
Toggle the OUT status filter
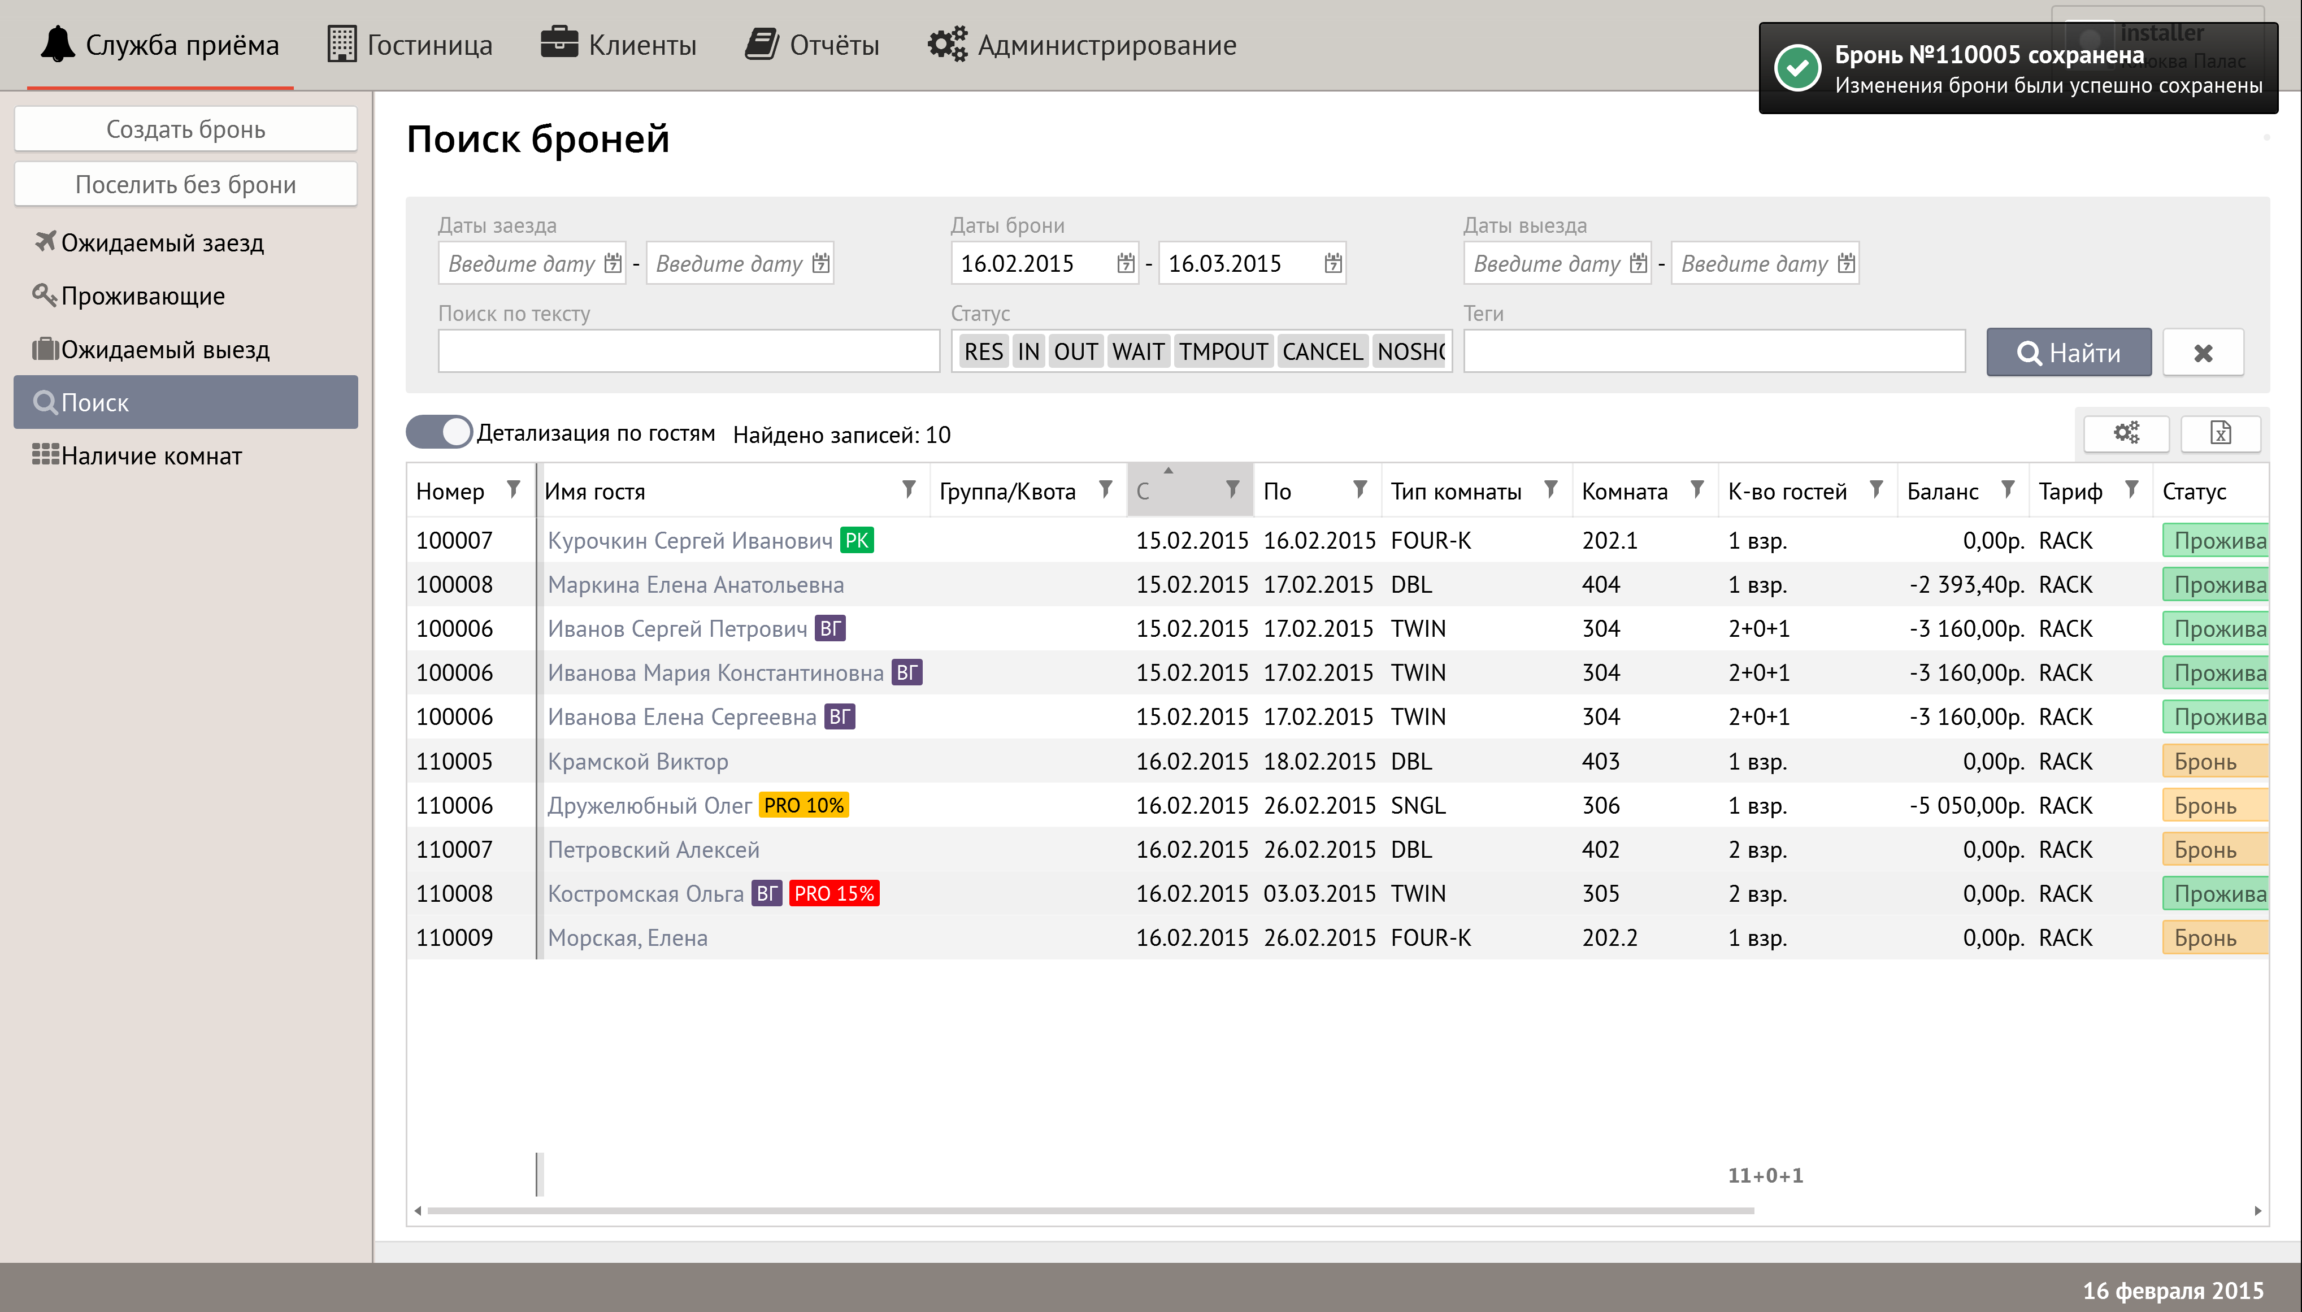click(x=1076, y=351)
